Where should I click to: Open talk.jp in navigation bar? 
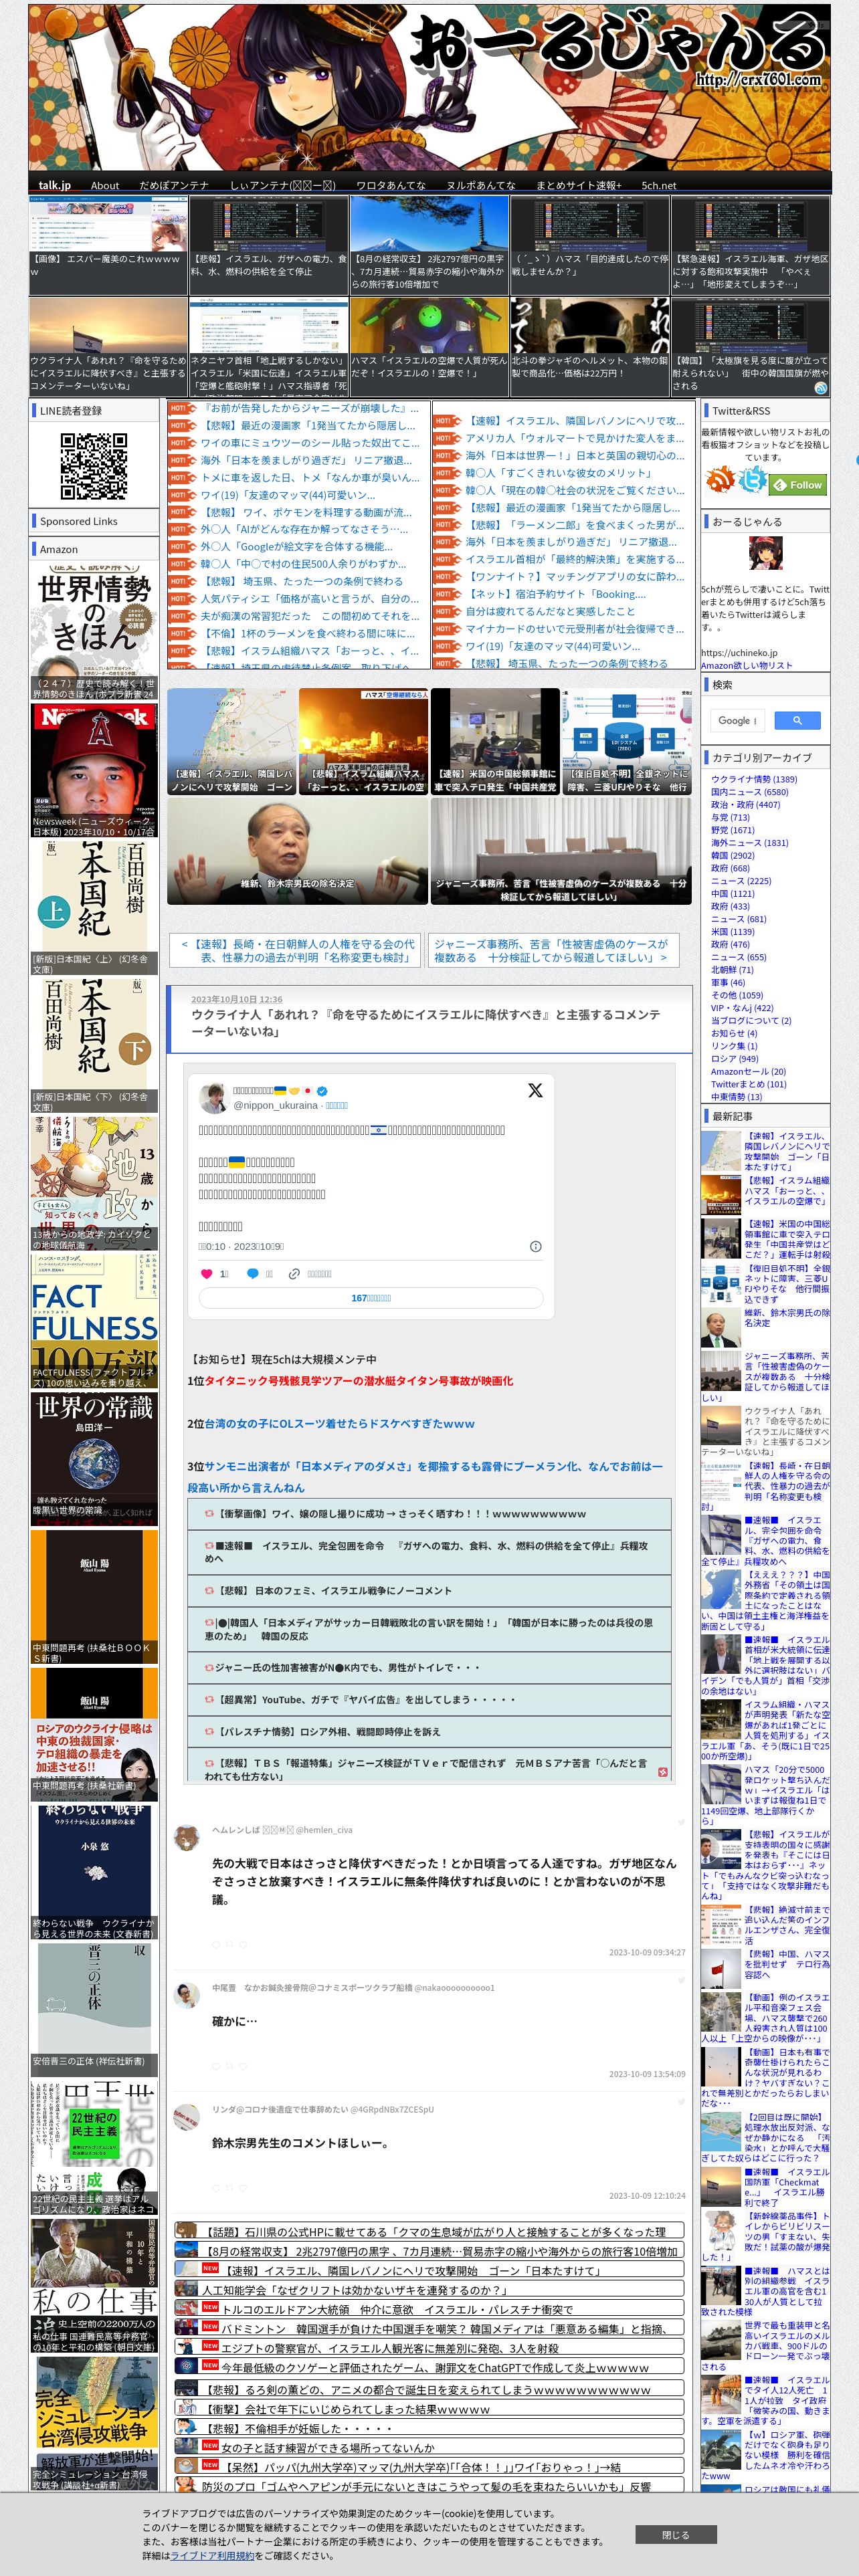(x=54, y=185)
